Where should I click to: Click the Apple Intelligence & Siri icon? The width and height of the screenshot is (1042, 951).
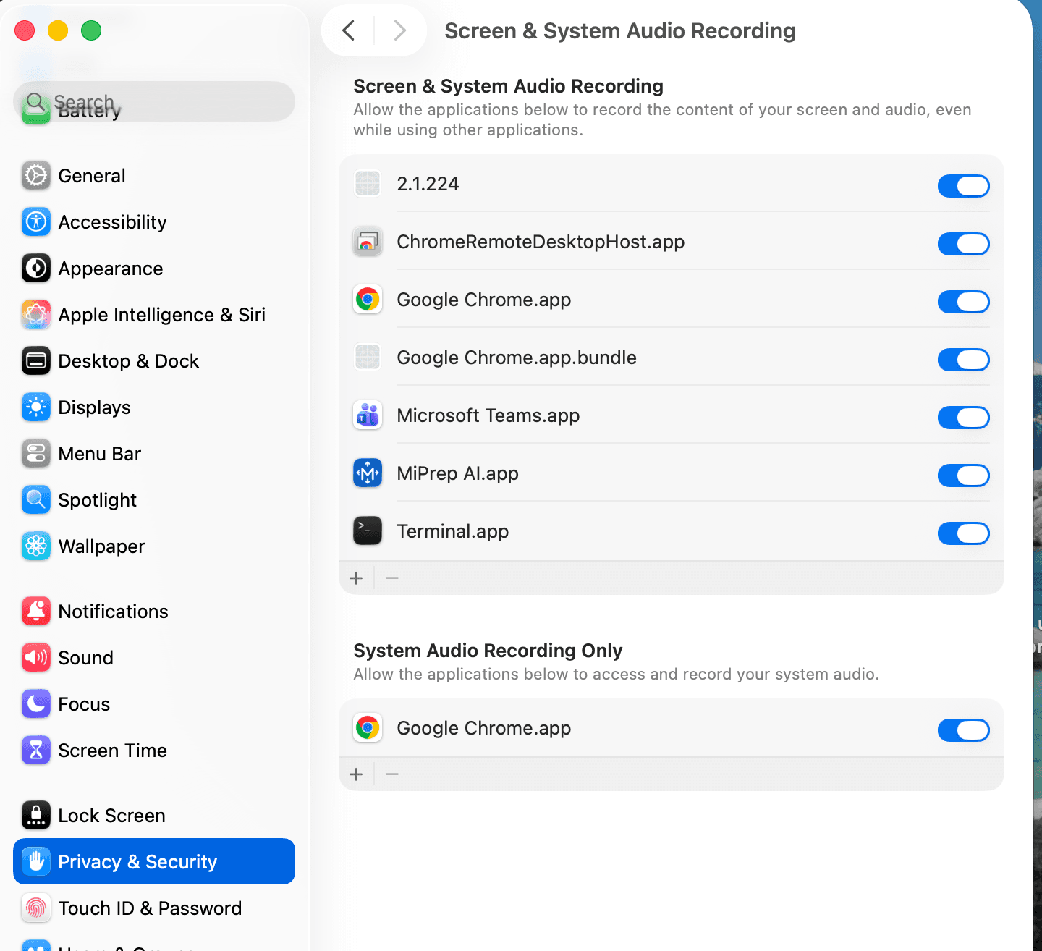point(36,315)
